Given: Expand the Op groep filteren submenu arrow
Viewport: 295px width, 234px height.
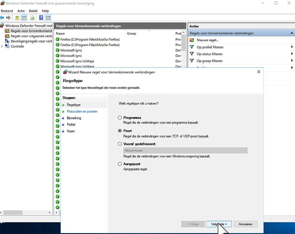Looking at the screenshot, I should (x=292, y=60).
